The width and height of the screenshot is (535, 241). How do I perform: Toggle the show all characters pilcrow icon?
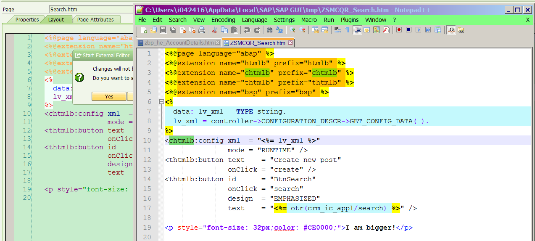(x=347, y=30)
